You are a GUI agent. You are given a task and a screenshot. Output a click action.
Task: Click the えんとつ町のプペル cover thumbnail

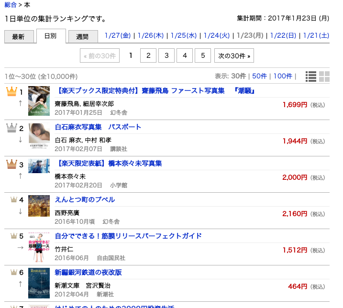pyautogui.click(x=39, y=206)
